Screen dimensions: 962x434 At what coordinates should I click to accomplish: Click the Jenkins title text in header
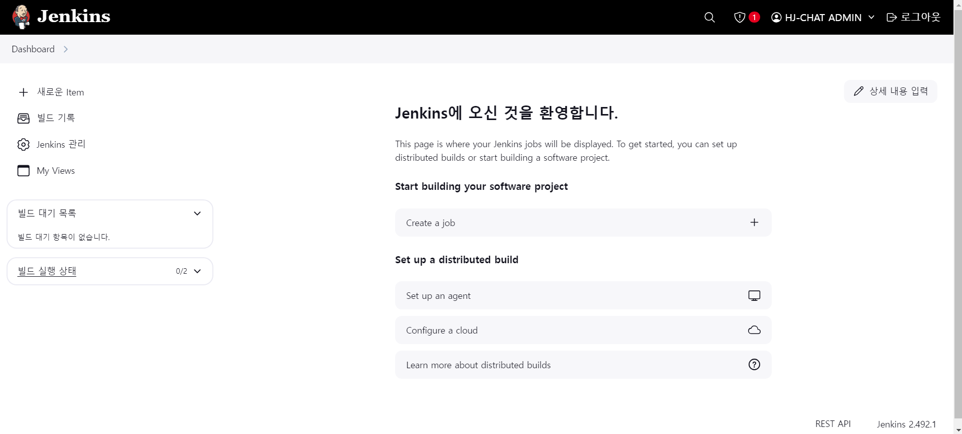pyautogui.click(x=74, y=17)
